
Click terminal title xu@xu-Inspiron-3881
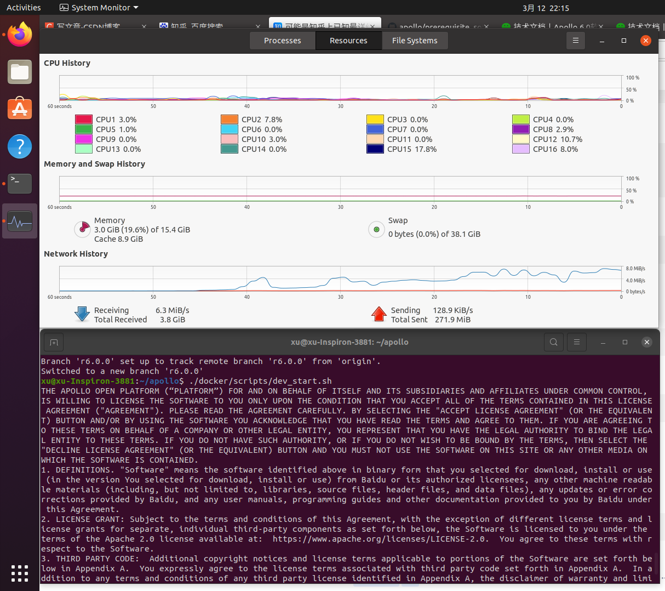point(349,342)
